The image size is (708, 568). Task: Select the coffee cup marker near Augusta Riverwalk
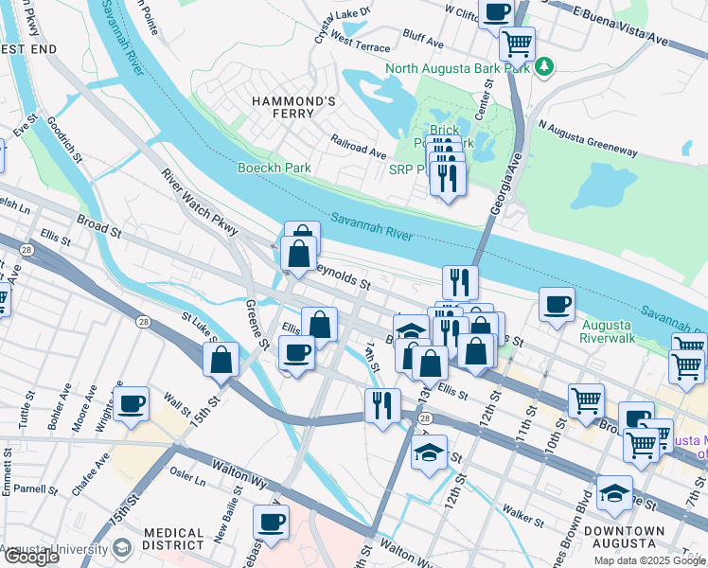[x=557, y=308]
